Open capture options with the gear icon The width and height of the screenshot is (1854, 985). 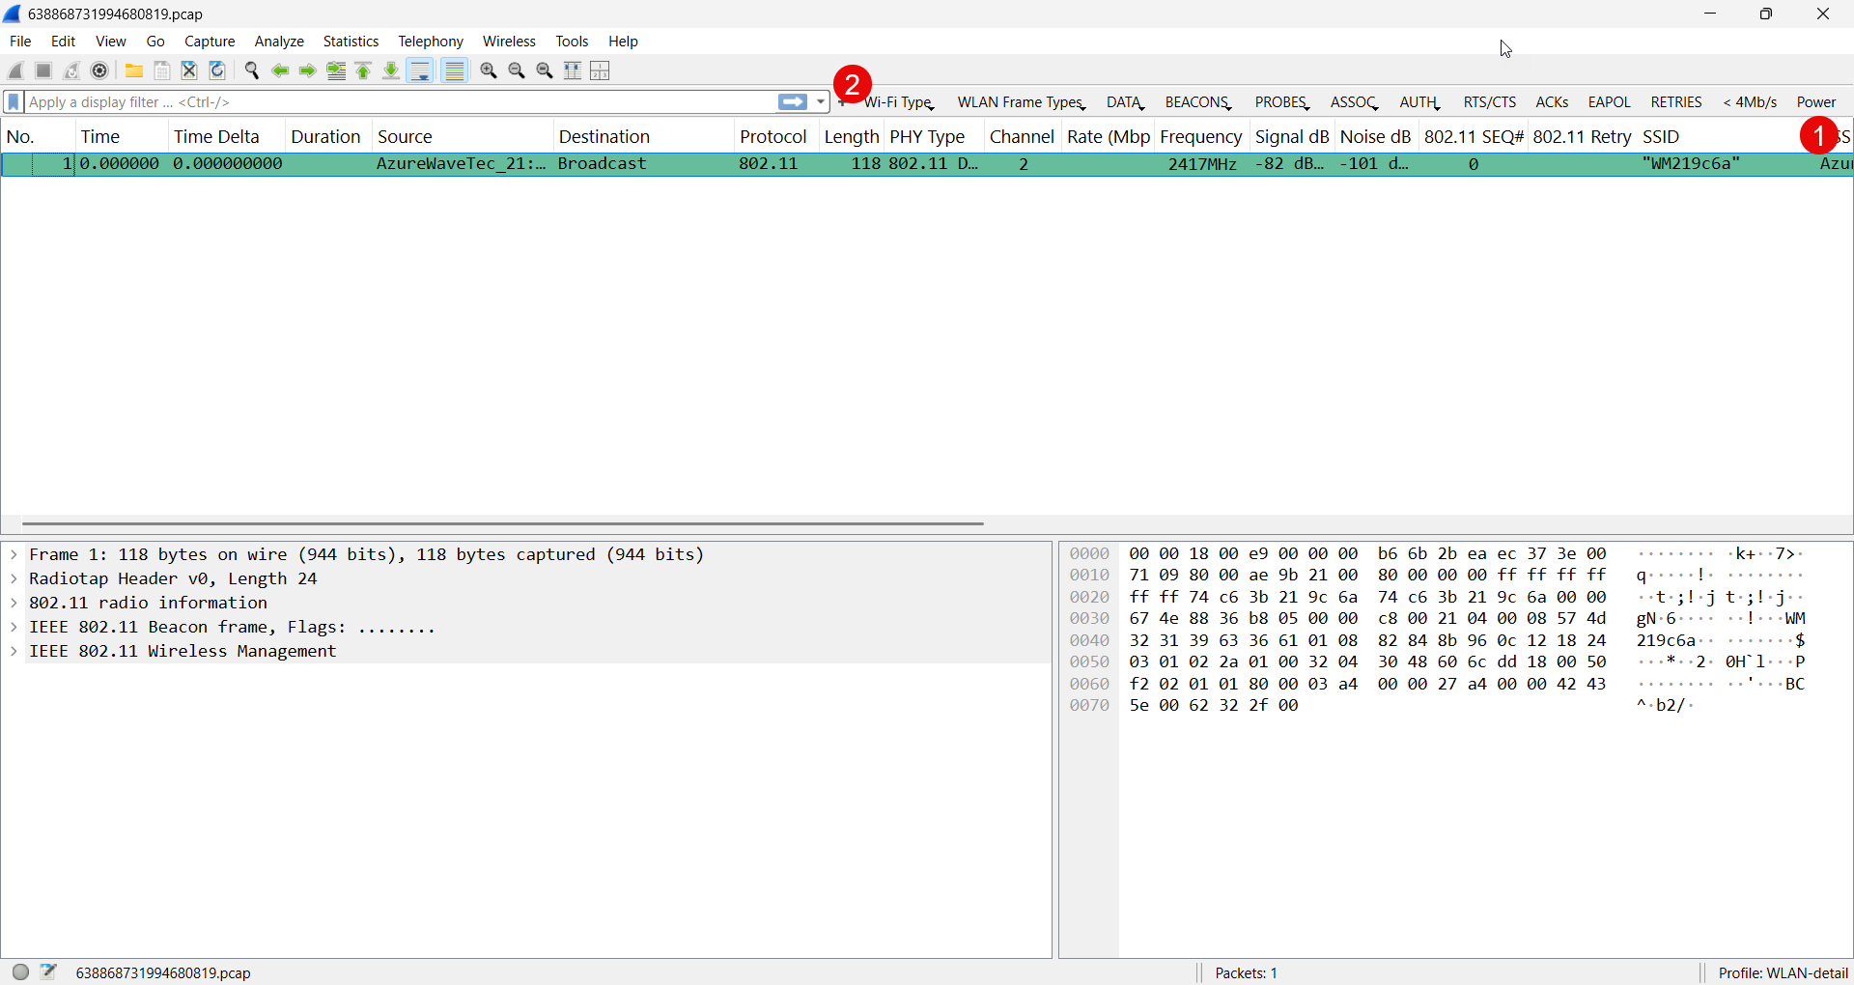click(99, 70)
